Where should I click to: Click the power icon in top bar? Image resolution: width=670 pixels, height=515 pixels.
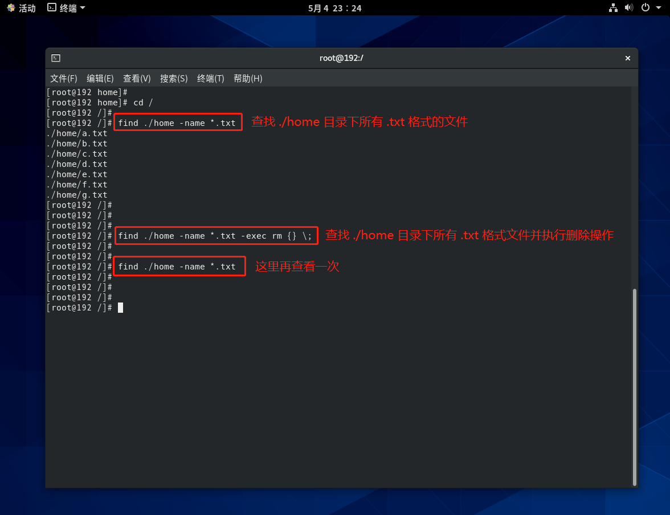pyautogui.click(x=645, y=8)
